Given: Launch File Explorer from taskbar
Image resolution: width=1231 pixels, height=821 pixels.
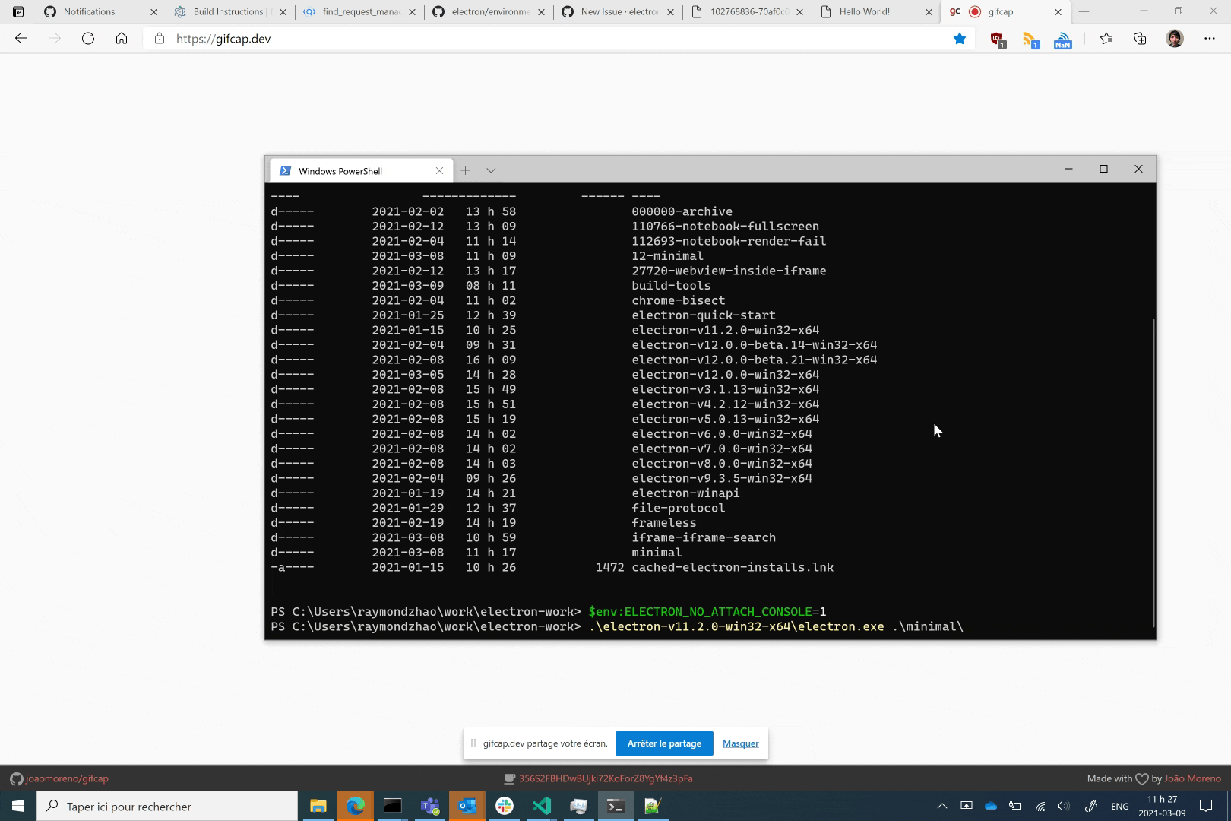Looking at the screenshot, I should [318, 806].
